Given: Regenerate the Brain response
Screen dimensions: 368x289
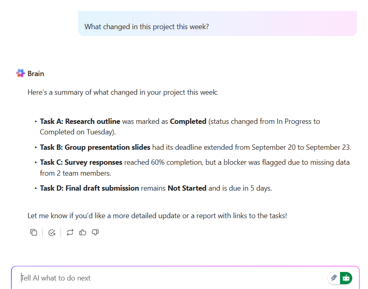Looking at the screenshot, I should click(70, 232).
